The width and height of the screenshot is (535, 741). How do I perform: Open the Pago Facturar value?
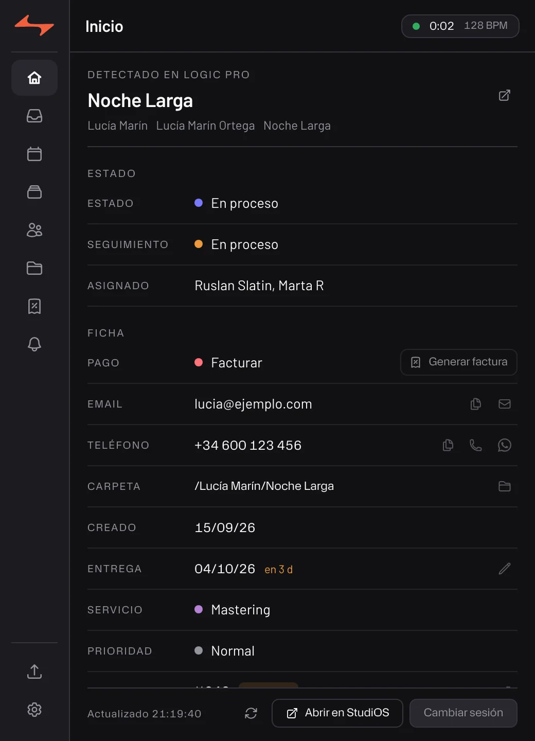[x=228, y=363]
